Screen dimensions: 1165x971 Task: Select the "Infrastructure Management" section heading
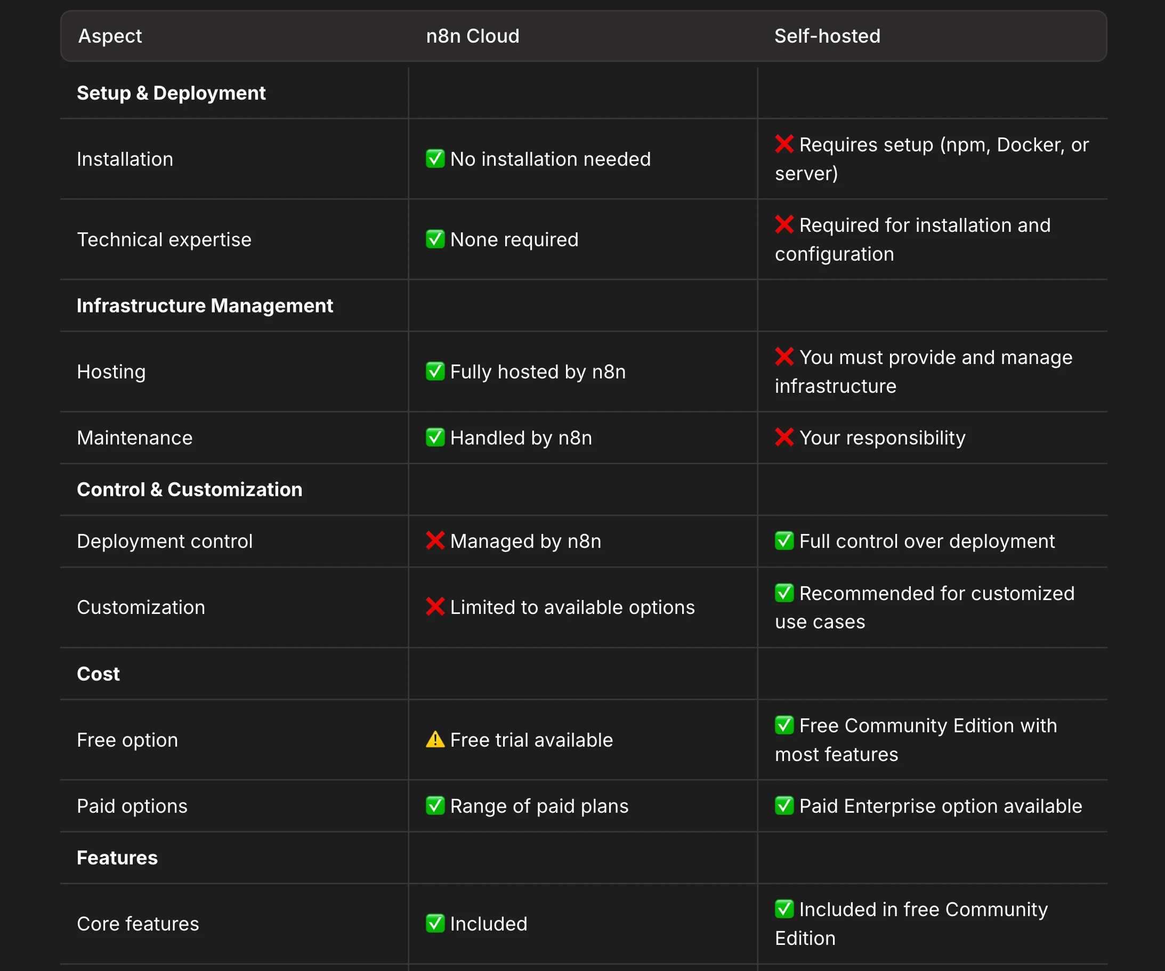click(x=205, y=306)
